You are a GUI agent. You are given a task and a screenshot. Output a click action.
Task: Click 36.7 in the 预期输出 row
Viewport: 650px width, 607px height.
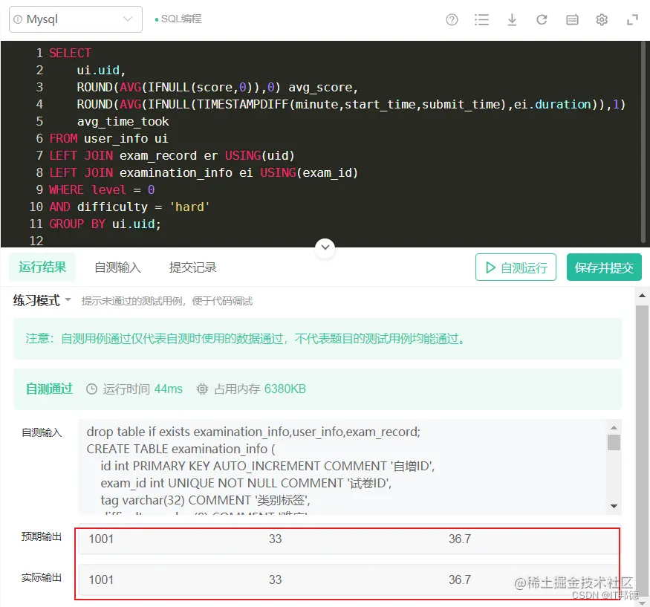(460, 539)
